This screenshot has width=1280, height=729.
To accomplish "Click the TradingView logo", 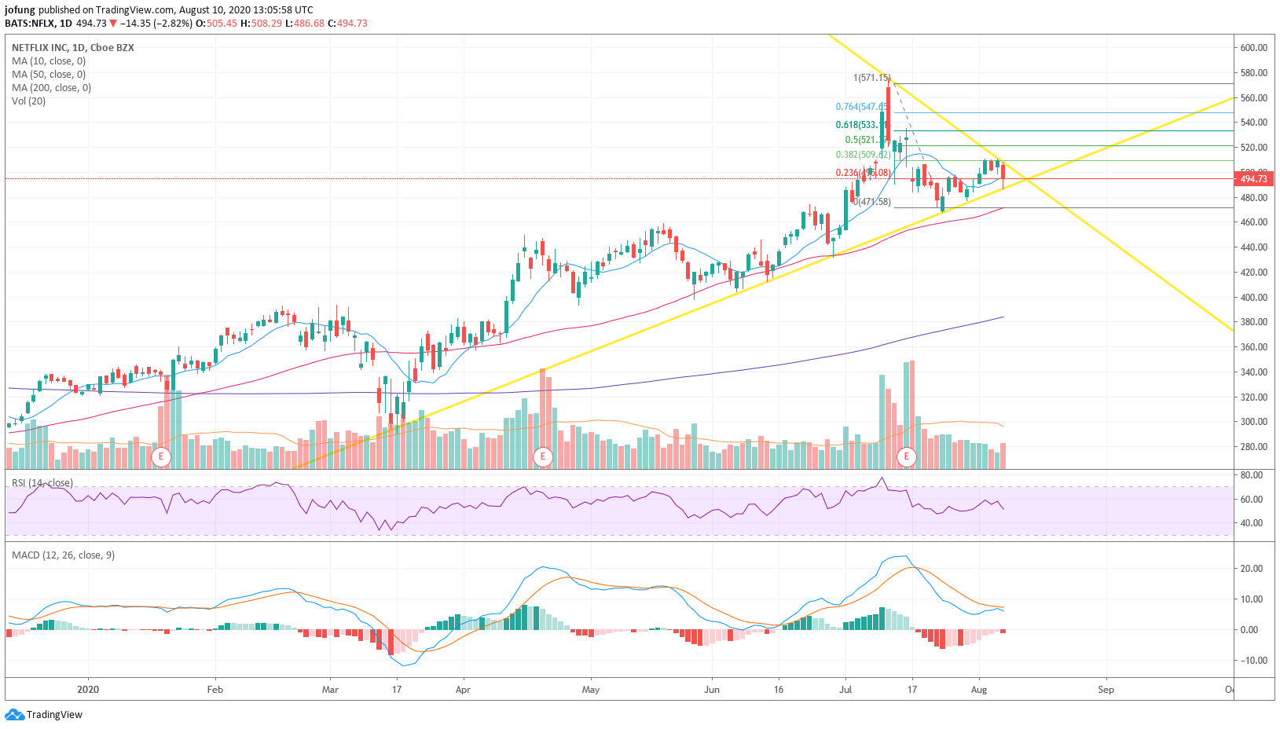I will point(44,715).
